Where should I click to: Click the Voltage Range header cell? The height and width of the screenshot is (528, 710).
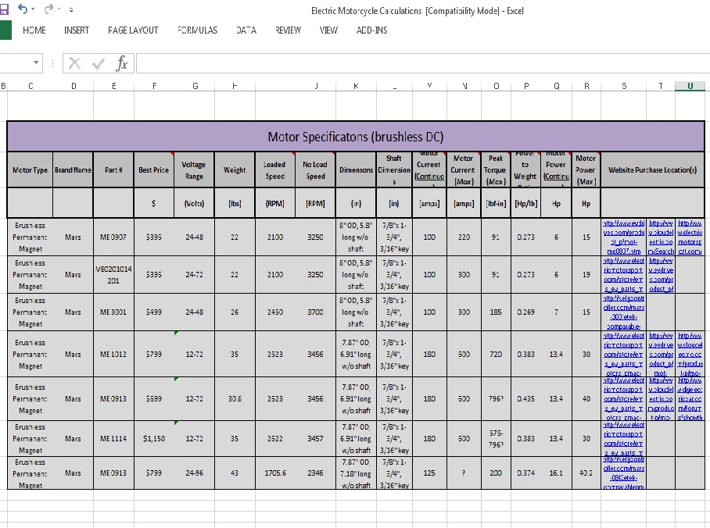(194, 170)
